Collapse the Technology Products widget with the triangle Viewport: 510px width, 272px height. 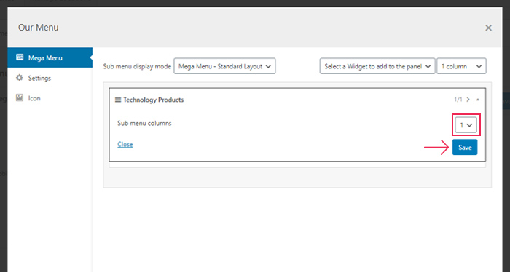point(477,100)
